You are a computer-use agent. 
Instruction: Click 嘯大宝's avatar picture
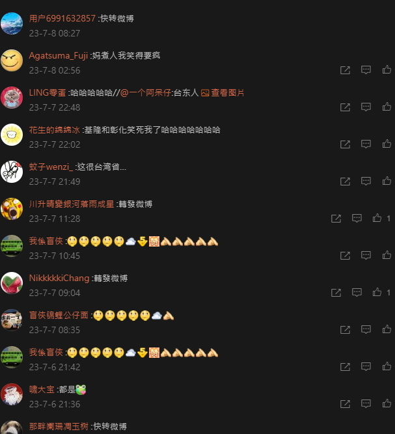click(12, 394)
